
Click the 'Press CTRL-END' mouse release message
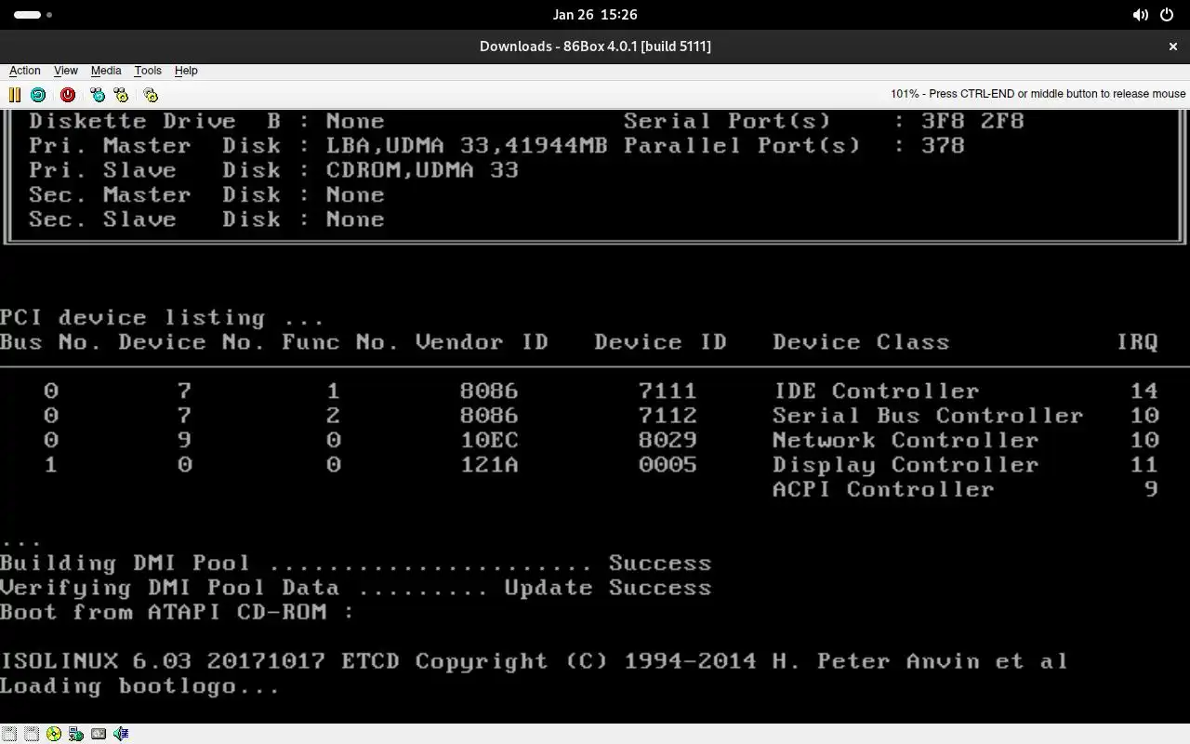point(1038,94)
